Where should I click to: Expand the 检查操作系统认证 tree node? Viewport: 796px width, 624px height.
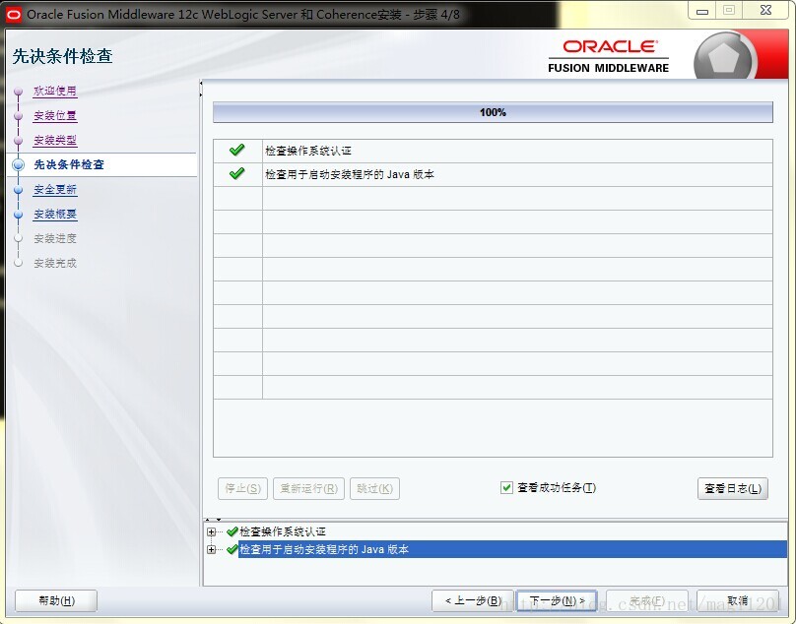coord(211,531)
